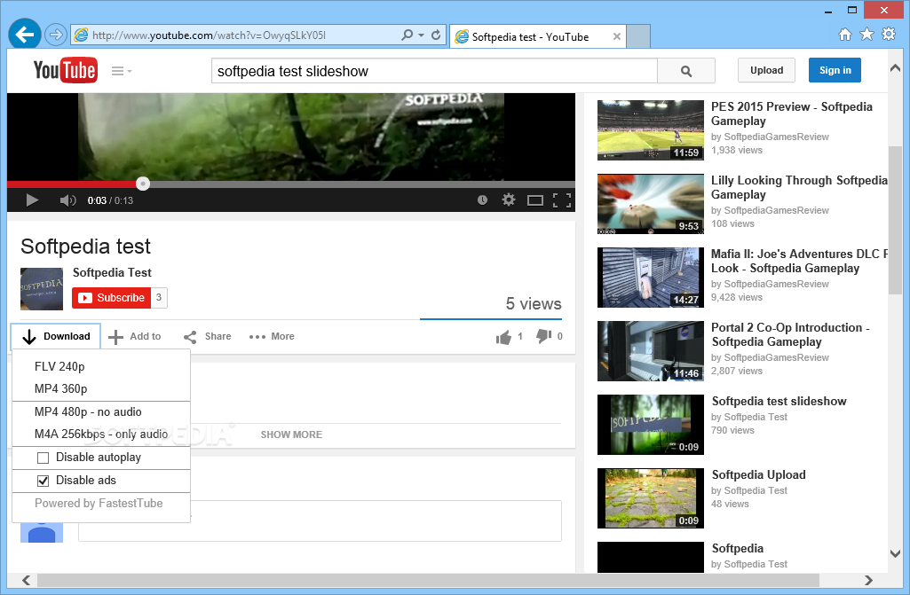The width and height of the screenshot is (910, 595).
Task: Open Softpedia test slideshow thumbnail
Action: tap(651, 425)
